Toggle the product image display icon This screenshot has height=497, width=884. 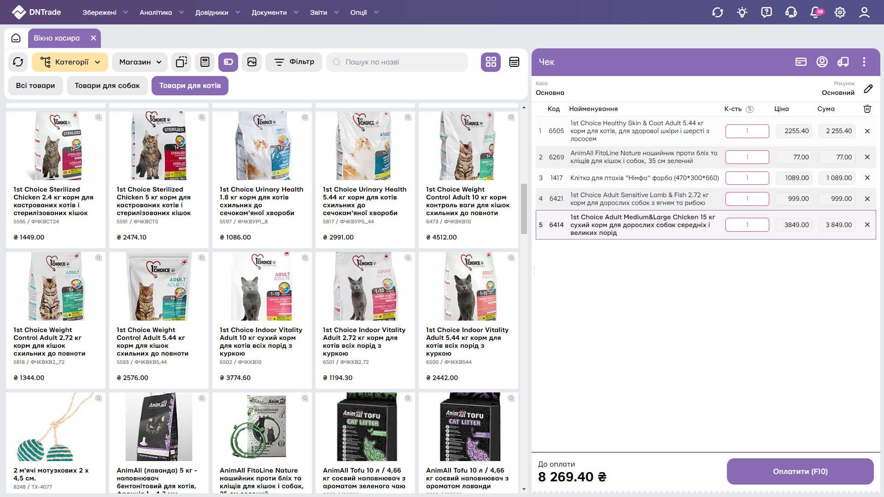[252, 62]
